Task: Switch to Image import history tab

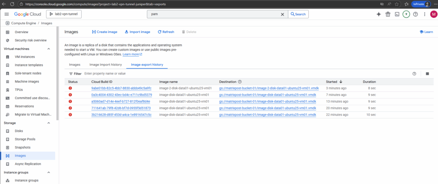Action: pos(106,64)
